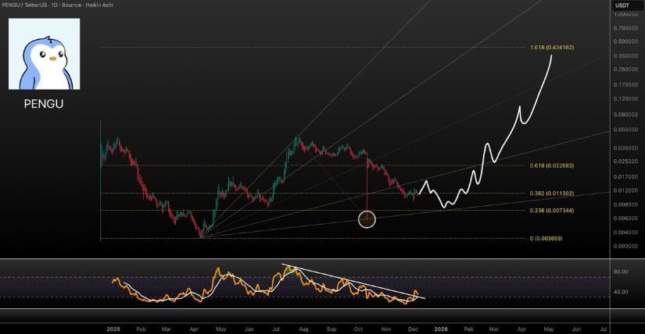
Task: Click the 2026 label on time axis
Action: [442, 329]
